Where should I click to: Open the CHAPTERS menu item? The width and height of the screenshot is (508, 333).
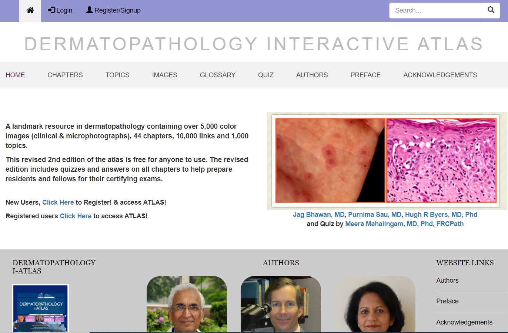point(65,75)
